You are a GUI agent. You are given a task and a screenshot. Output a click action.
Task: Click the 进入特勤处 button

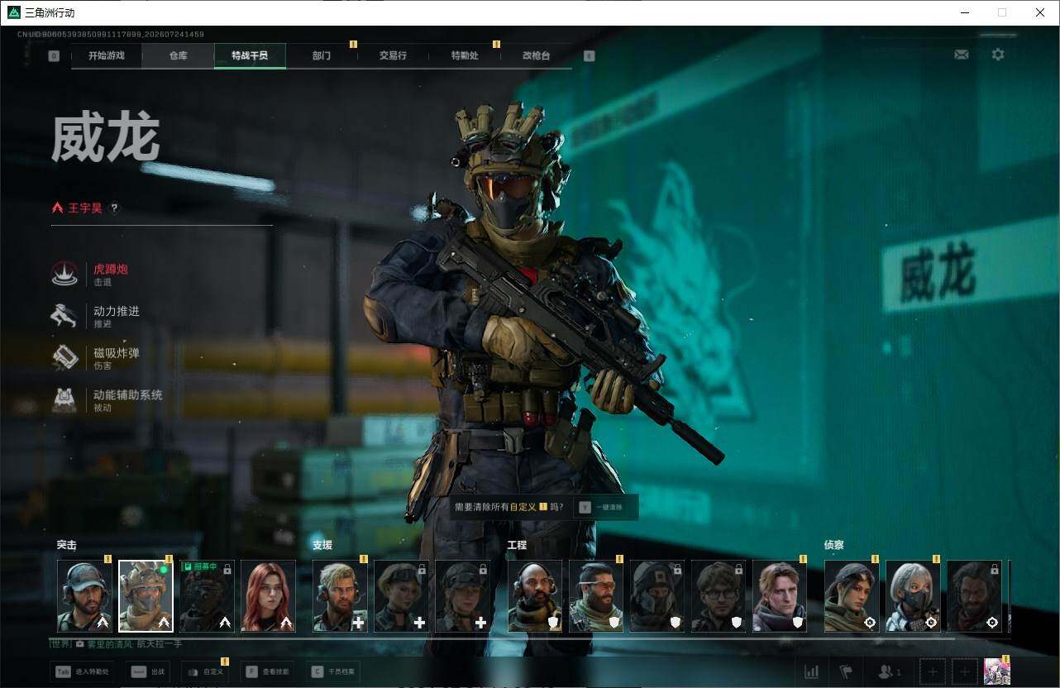point(83,671)
